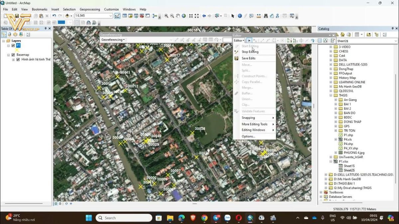Toggle visibility of P1 layer
399x224 pixels.
tap(13, 45)
